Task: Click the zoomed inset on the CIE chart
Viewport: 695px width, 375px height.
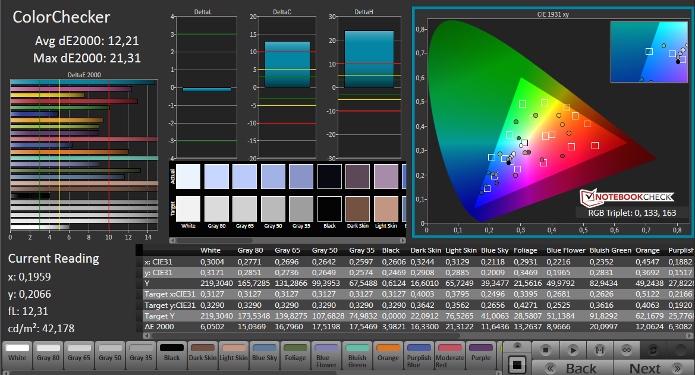Action: 650,52
